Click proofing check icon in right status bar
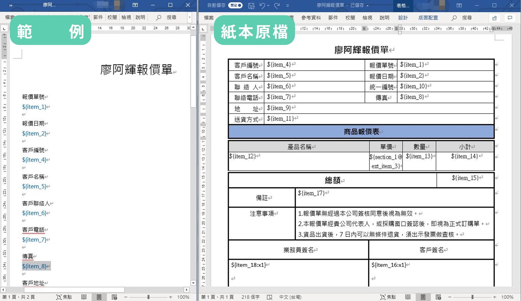Viewport: 521px width, 301px height. [x=269, y=297]
